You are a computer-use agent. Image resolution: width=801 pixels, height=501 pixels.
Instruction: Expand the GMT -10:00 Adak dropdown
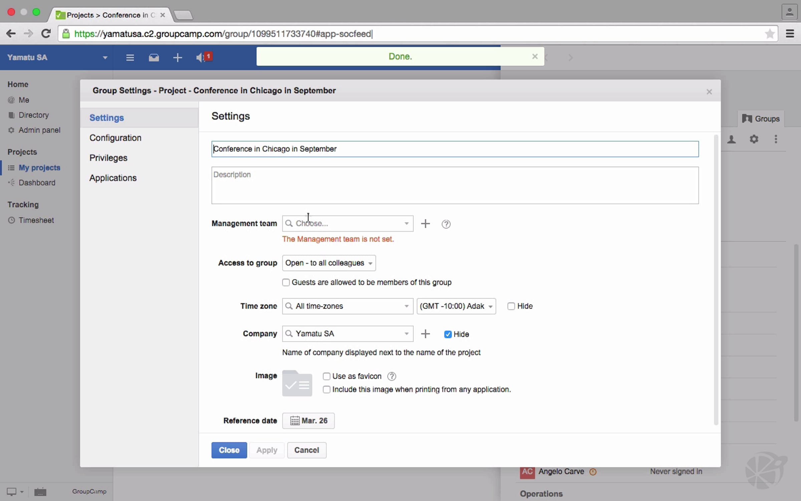(x=456, y=306)
